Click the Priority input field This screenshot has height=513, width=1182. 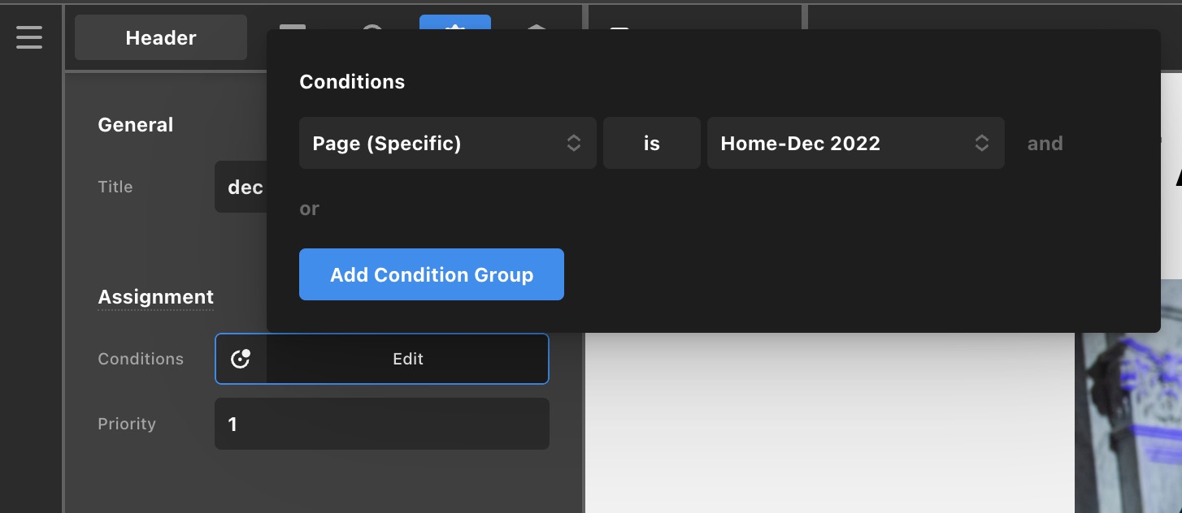click(x=381, y=424)
